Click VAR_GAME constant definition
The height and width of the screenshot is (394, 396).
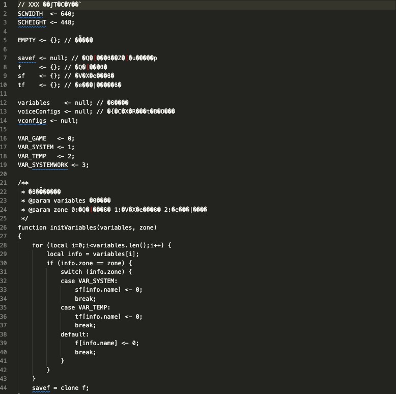(32, 138)
